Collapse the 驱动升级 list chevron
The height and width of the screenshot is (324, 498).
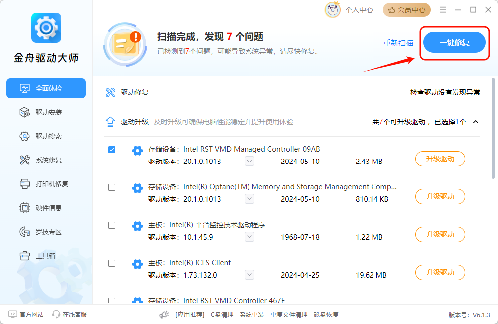click(x=476, y=122)
